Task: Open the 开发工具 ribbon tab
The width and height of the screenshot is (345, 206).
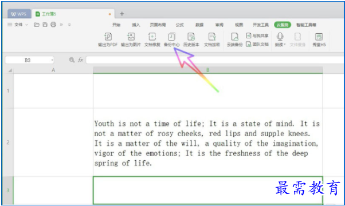Action: [x=261, y=25]
